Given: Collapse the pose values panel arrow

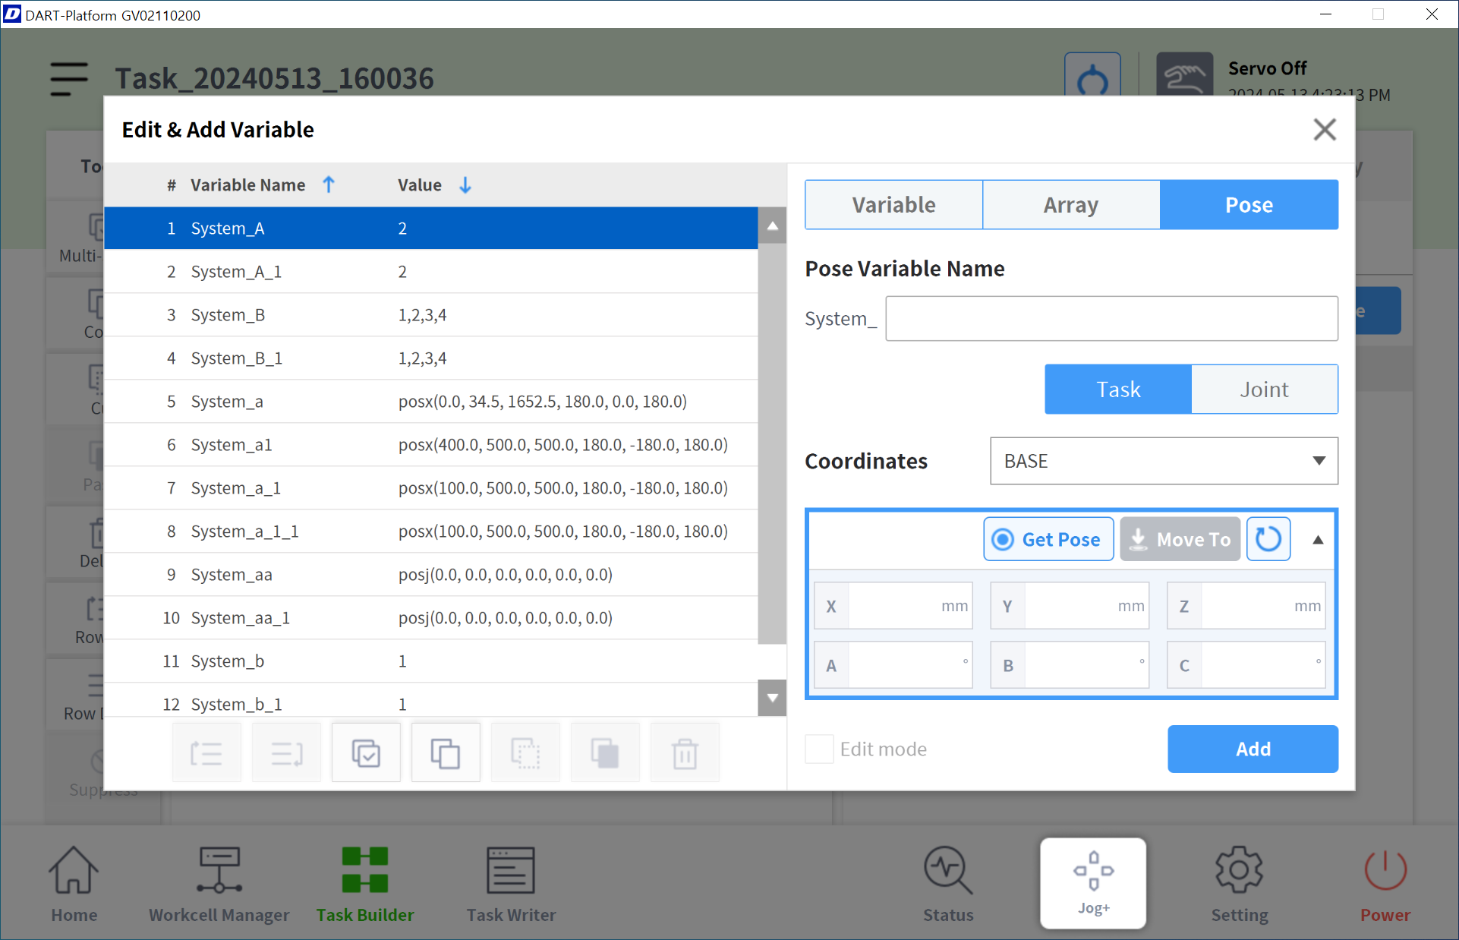Looking at the screenshot, I should coord(1318,540).
